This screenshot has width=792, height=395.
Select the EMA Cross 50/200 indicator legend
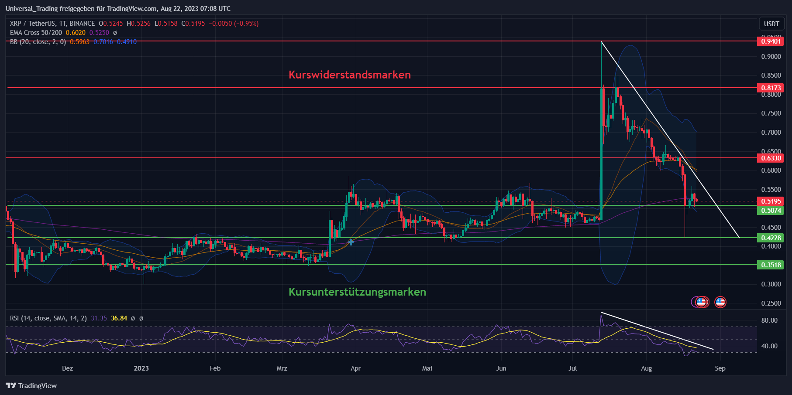[x=36, y=33]
